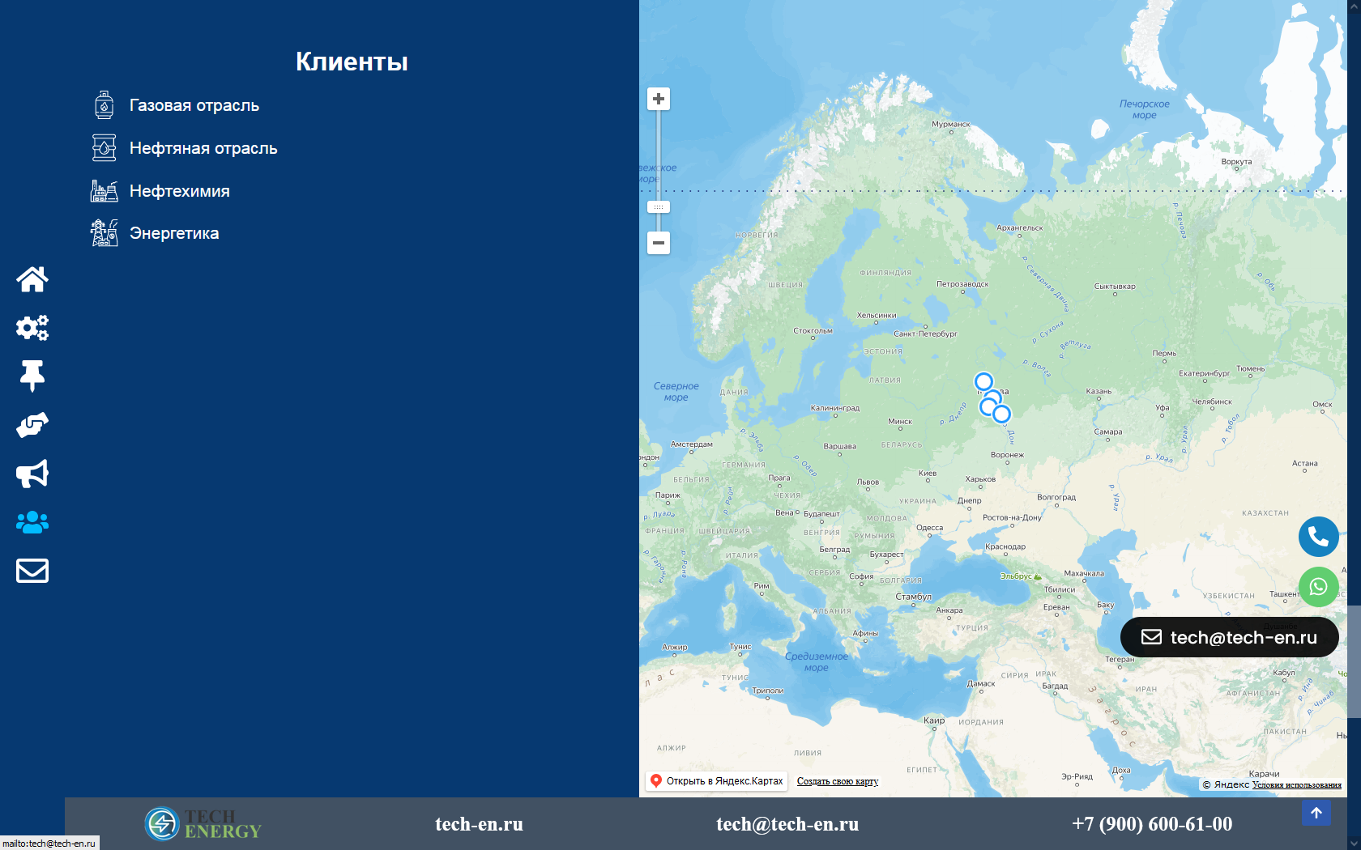The width and height of the screenshot is (1361, 850).
Task: Click the black tech@tech-en.ru email pill
Action: coord(1230,637)
